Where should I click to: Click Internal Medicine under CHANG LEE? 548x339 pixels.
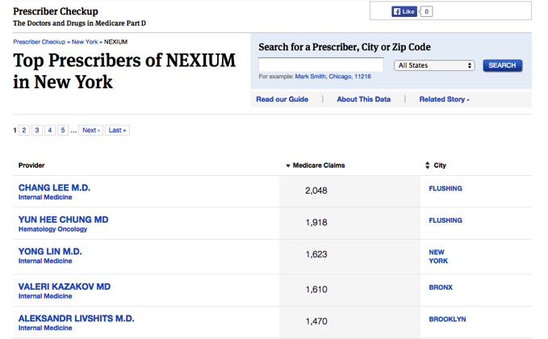click(45, 198)
